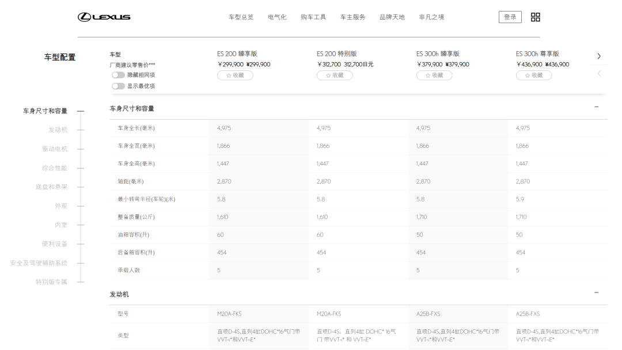Viewport: 622px width, 350px height.
Task: Jump to 安全及驾驶辅助系统 in the sidebar
Action: [x=39, y=263]
